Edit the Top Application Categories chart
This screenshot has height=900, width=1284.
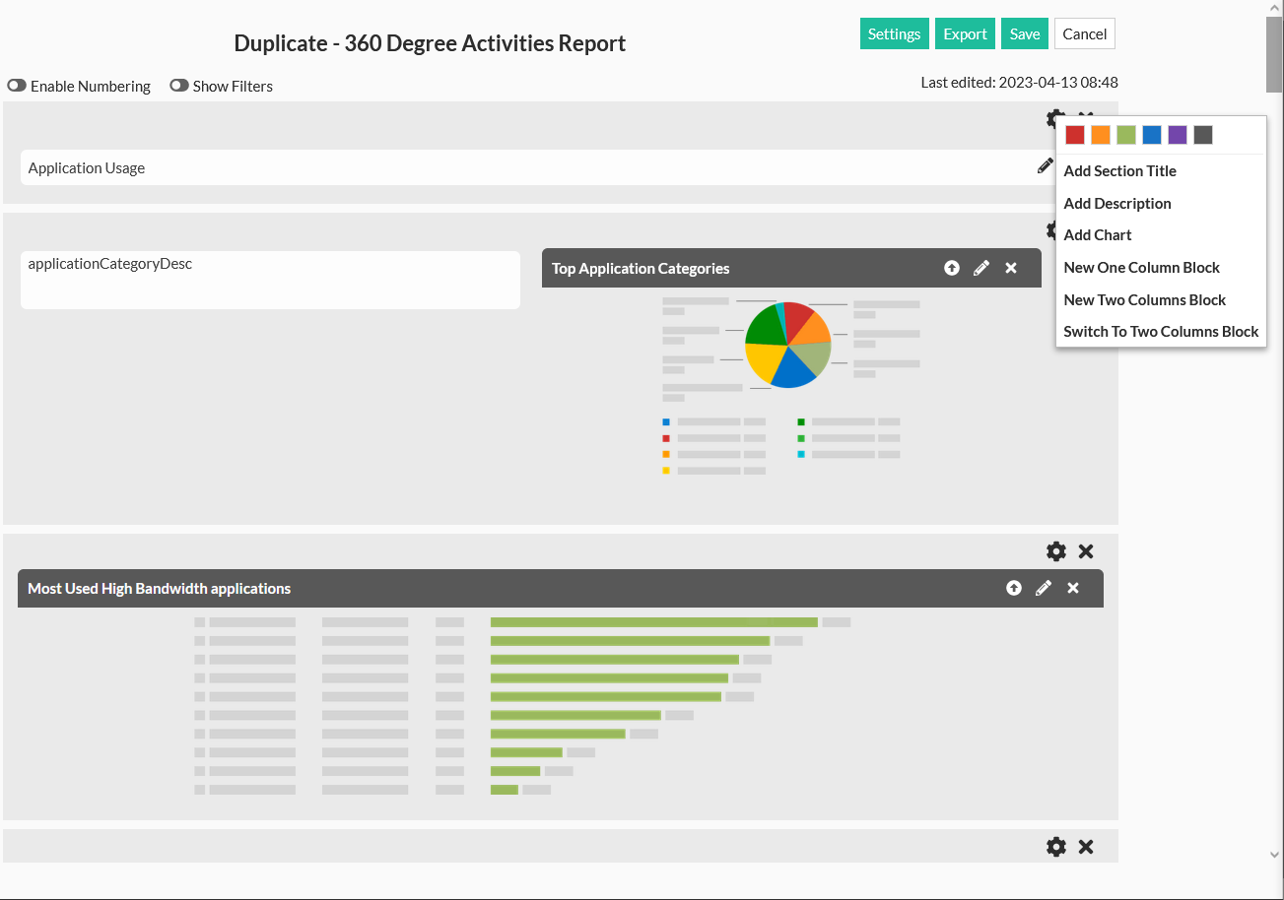click(980, 267)
